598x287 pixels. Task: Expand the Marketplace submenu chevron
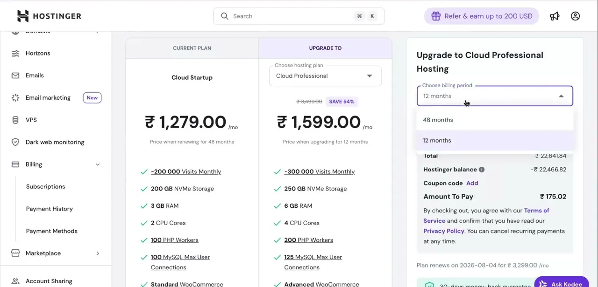tap(98, 253)
